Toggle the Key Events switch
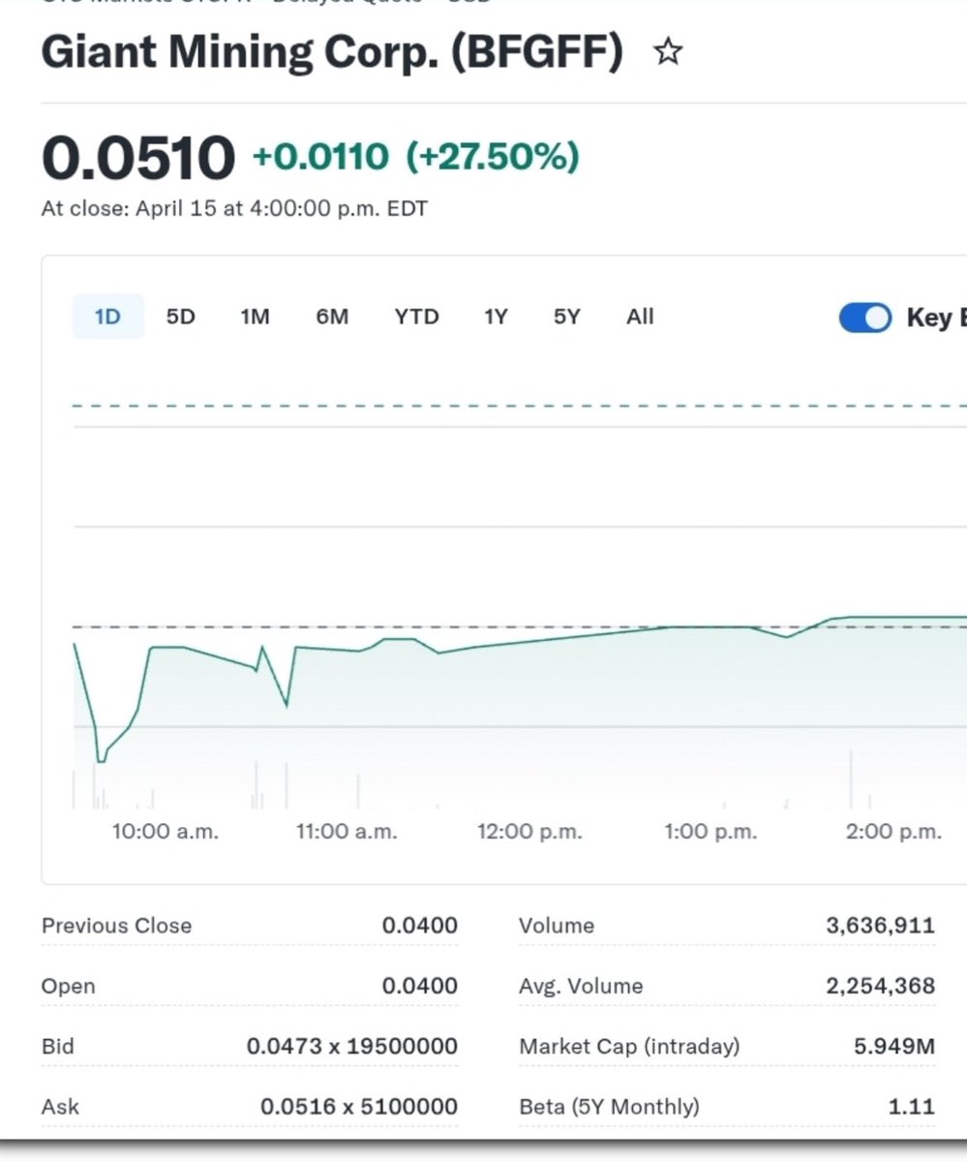Screen dimensions: 967x1162 point(865,318)
